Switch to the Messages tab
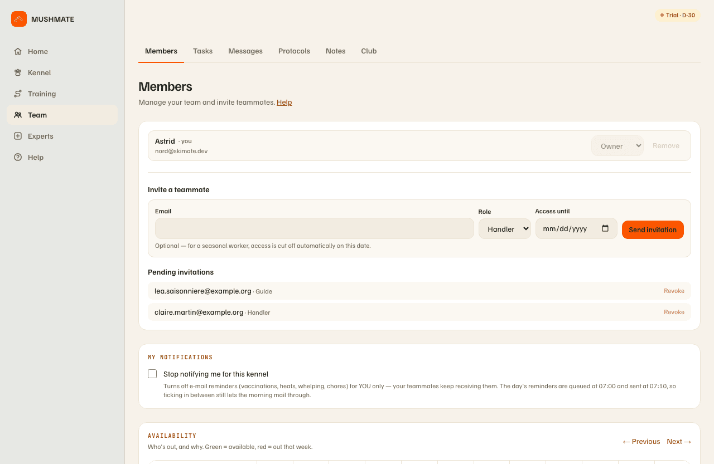714x464 pixels. [x=245, y=51]
